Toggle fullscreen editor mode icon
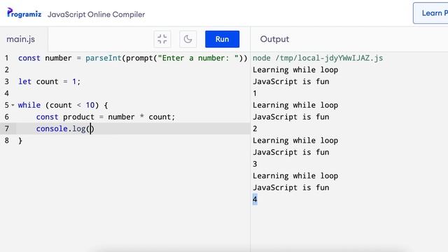 (x=162, y=39)
